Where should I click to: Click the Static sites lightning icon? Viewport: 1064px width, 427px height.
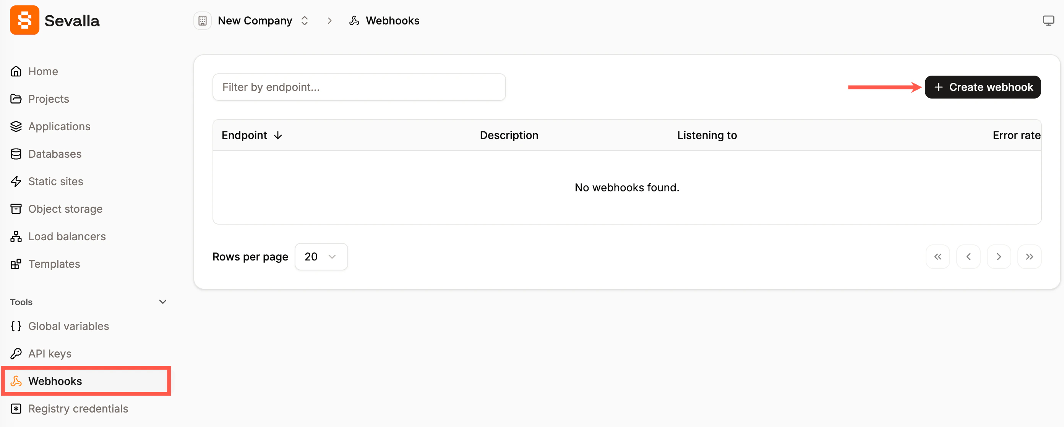16,181
